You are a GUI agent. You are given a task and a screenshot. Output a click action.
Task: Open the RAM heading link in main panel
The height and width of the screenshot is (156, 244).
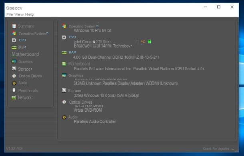click(72, 53)
